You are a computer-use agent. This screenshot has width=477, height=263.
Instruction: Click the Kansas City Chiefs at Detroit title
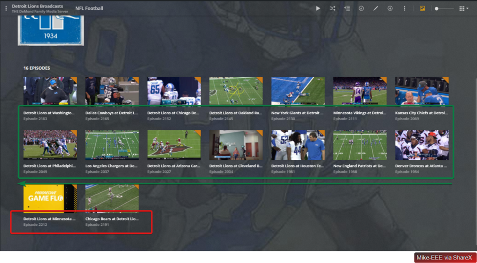422,113
